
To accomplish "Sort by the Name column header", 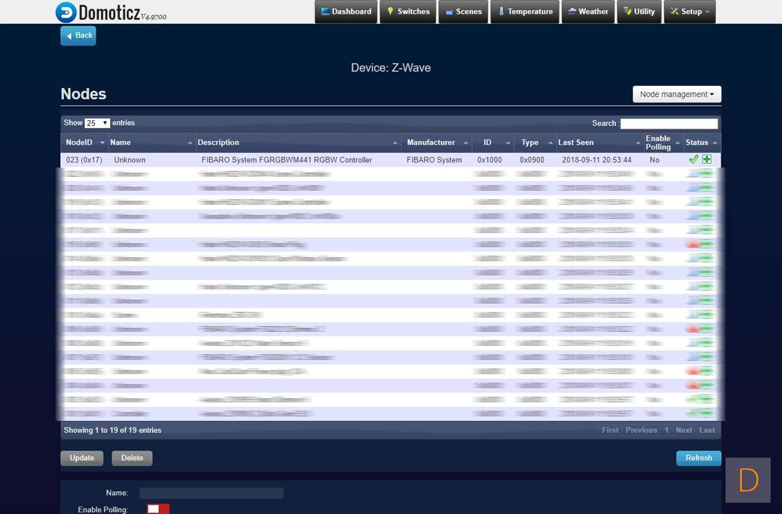I will [x=152, y=143].
